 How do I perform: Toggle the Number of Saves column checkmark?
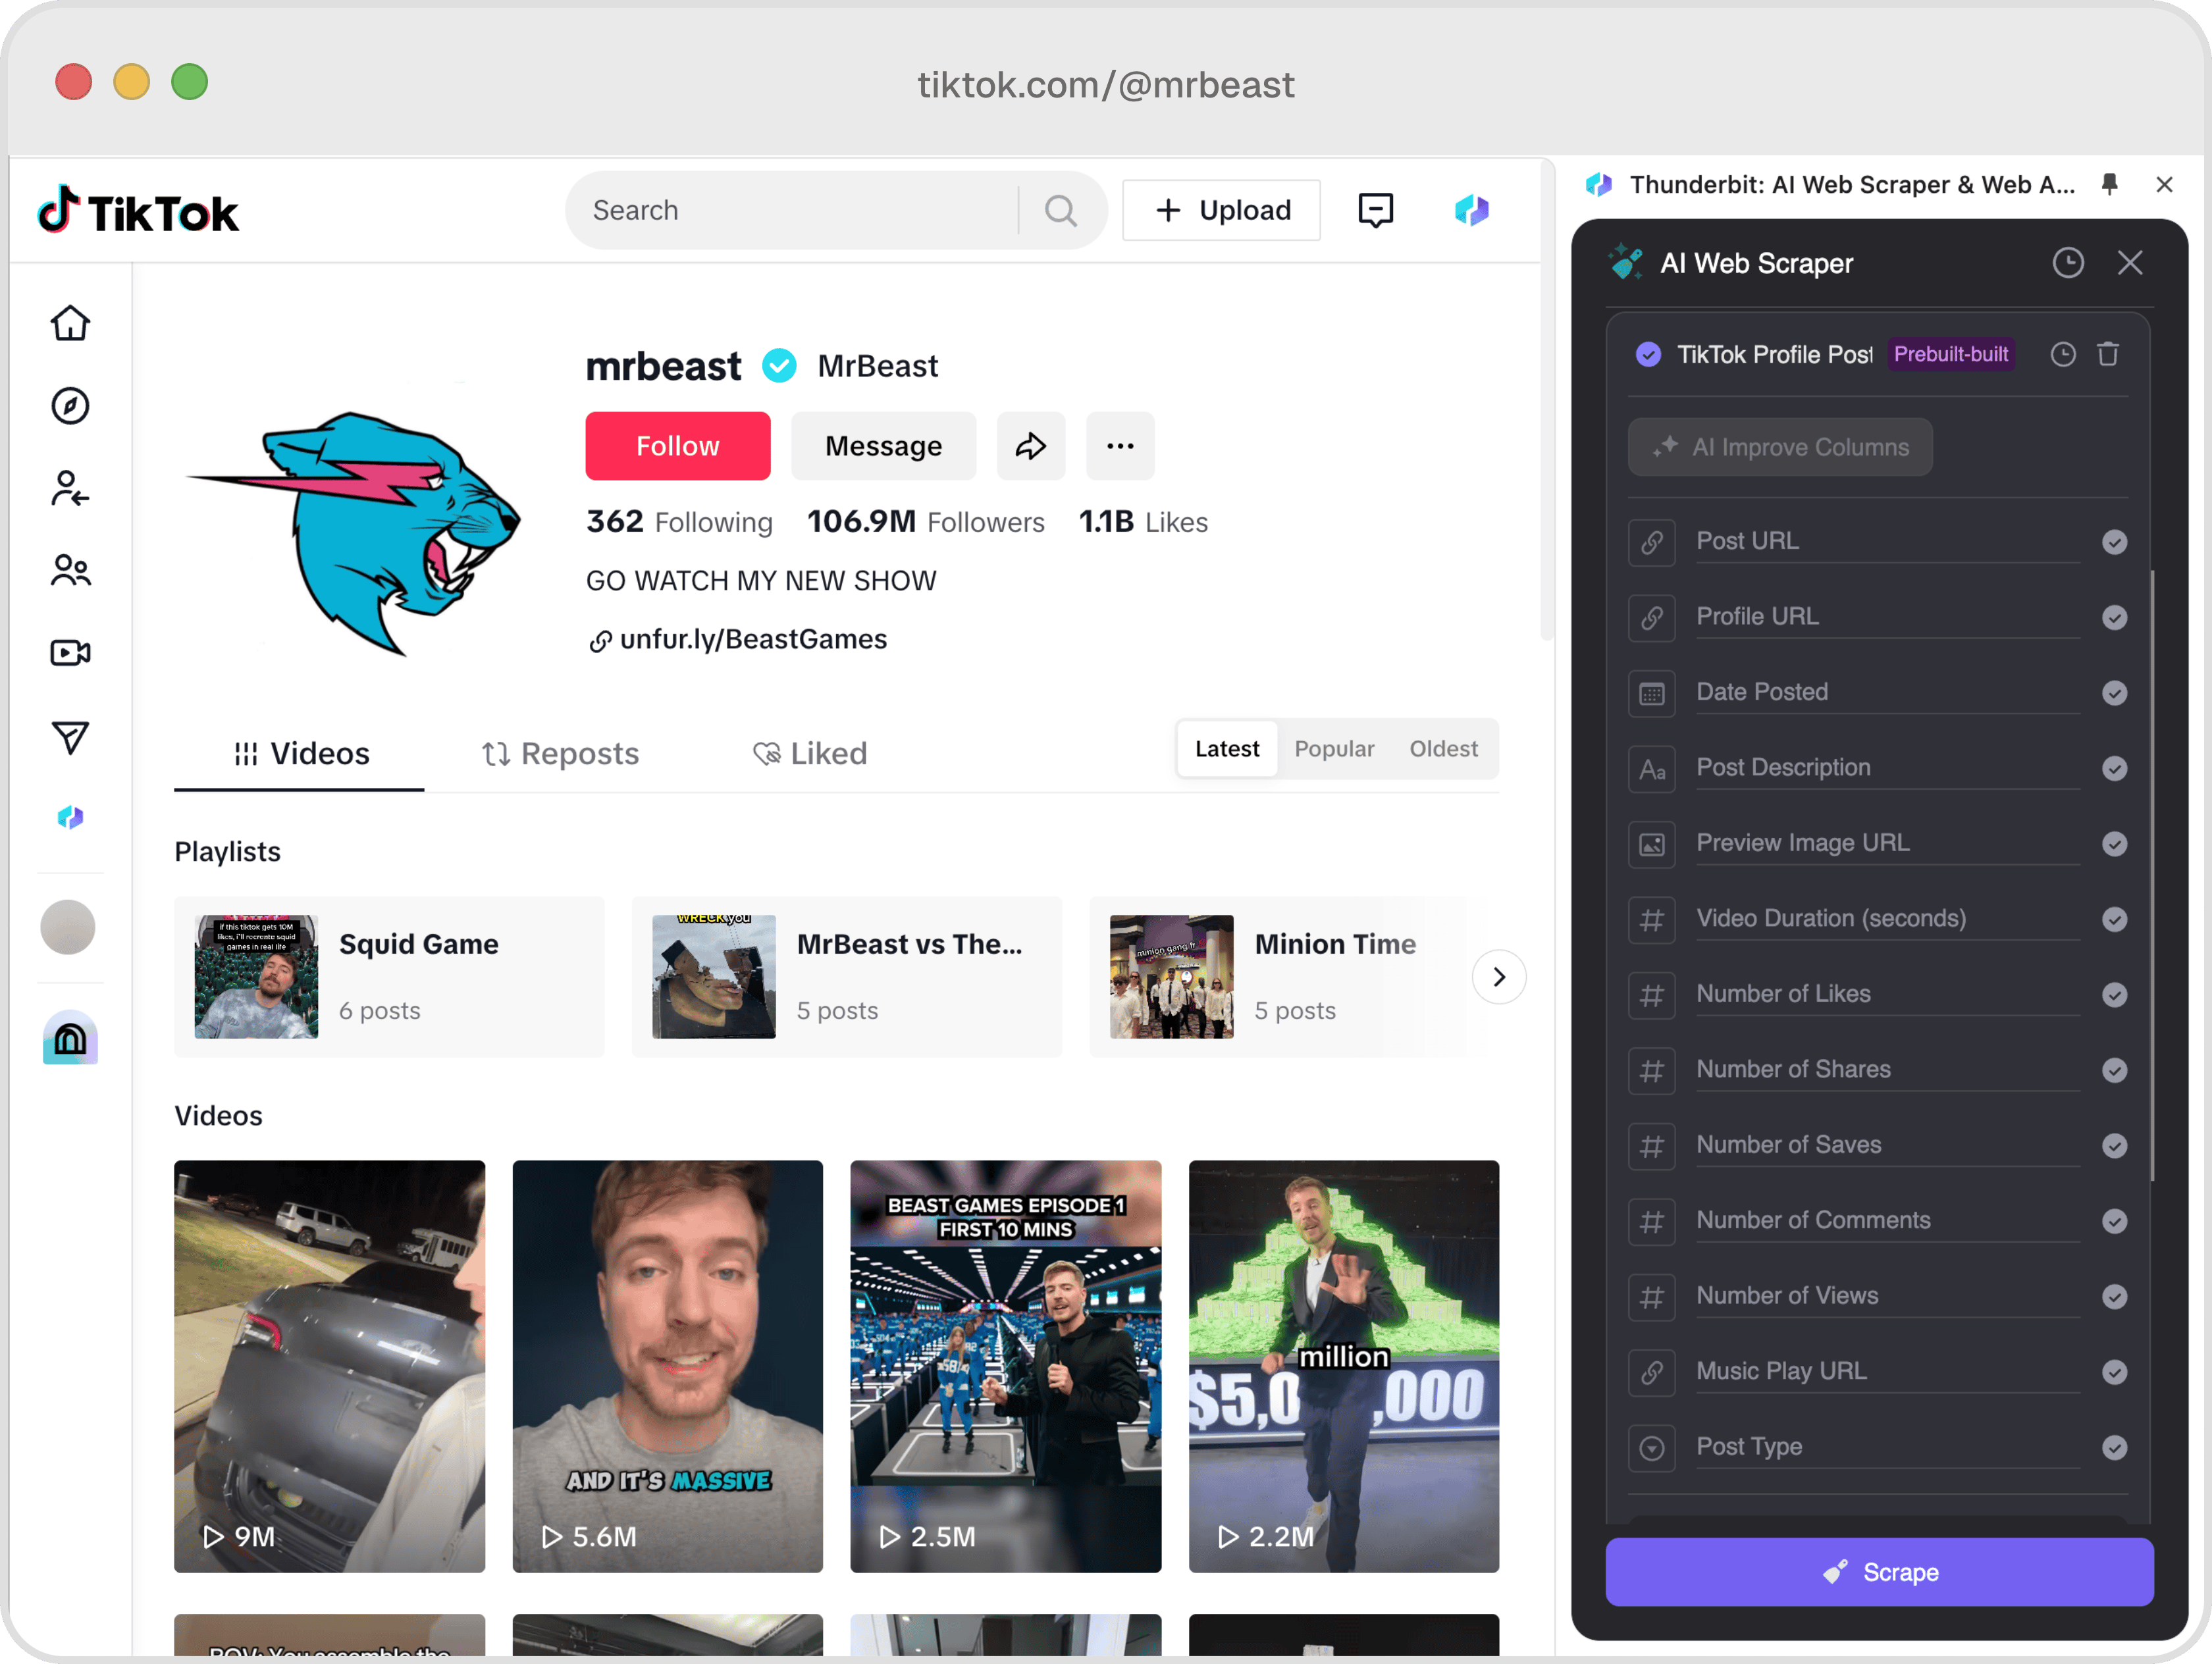(x=2114, y=1145)
